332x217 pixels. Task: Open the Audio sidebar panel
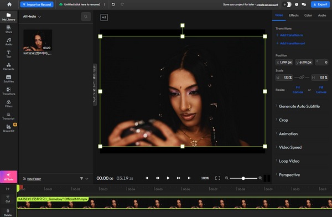pos(9,42)
